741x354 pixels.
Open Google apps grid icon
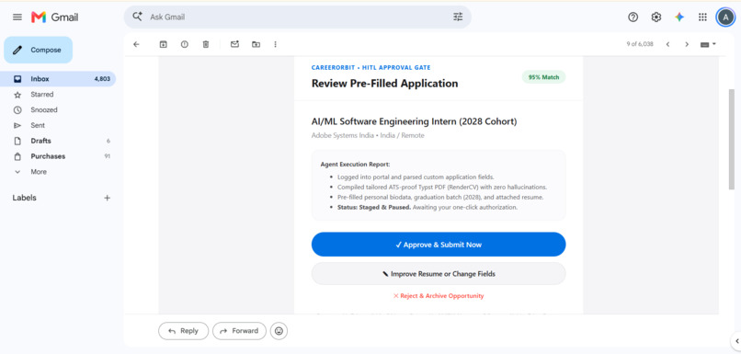tap(702, 17)
